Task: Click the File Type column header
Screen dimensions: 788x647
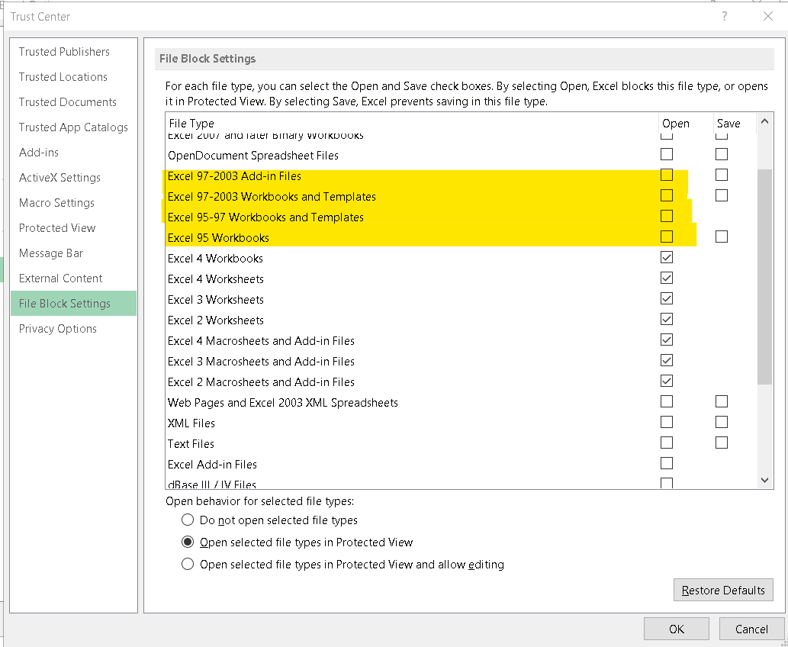Action: 412,123
